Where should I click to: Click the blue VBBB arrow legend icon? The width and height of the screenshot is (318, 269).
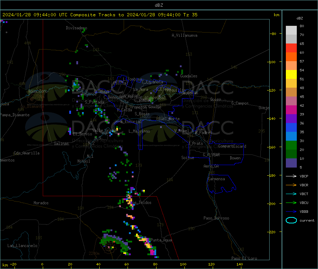pos(291,212)
